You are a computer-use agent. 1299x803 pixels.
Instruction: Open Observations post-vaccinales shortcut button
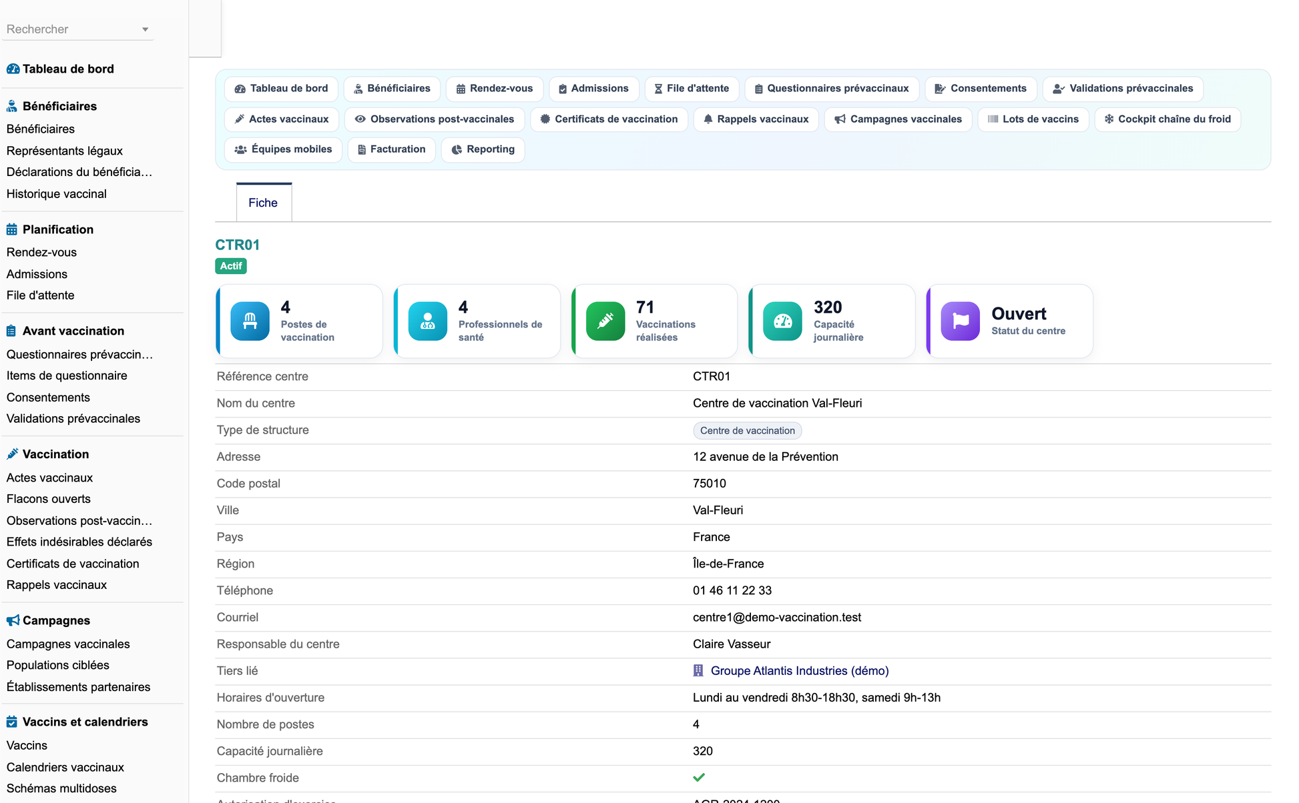[435, 119]
